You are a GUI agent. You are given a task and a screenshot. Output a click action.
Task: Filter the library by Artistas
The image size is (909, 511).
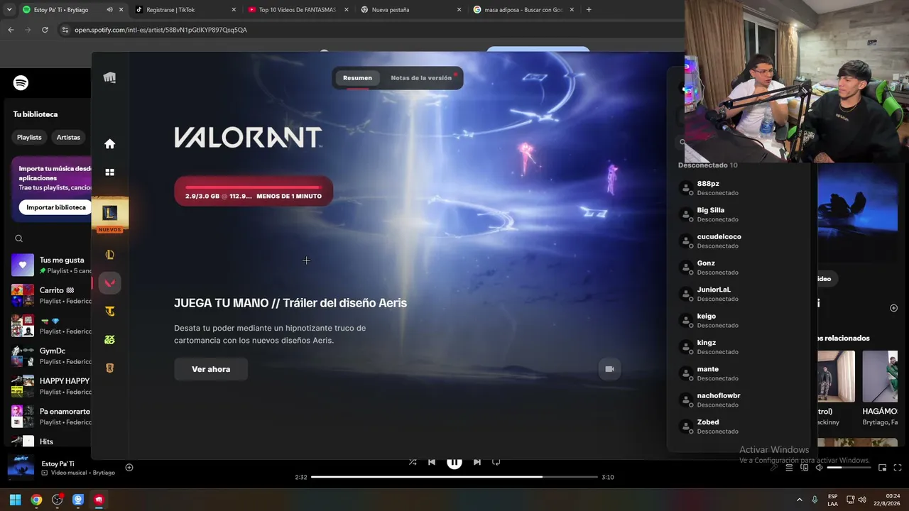(69, 137)
